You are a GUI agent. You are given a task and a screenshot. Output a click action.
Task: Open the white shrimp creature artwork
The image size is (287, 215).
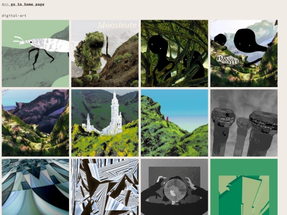coord(35,54)
